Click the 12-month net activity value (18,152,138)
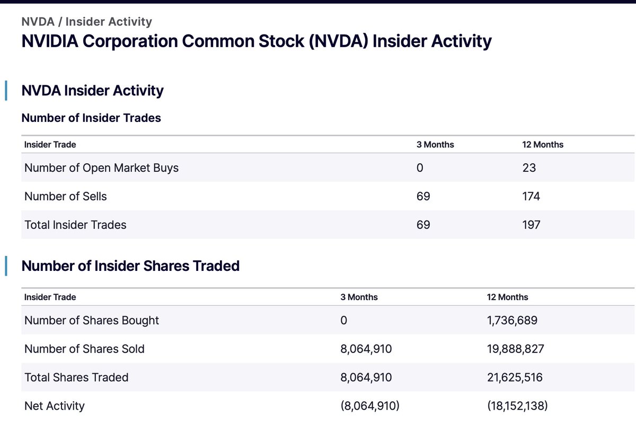This screenshot has width=636, height=432. (517, 406)
